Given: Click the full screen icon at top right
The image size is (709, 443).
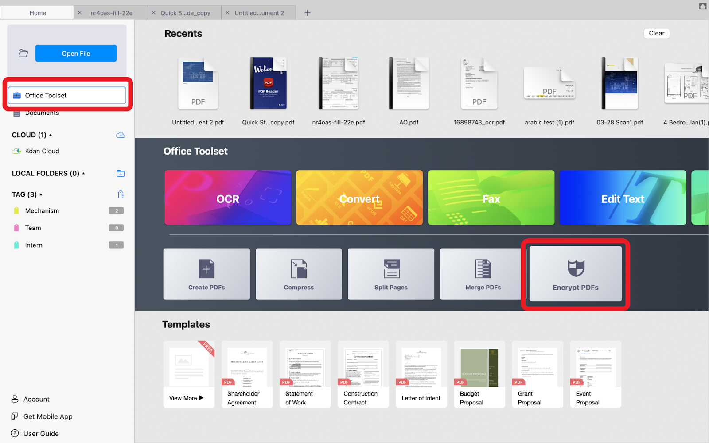Looking at the screenshot, I should pyautogui.click(x=702, y=6).
